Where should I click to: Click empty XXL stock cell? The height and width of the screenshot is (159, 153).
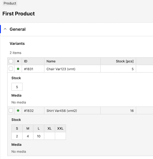coord(60,136)
